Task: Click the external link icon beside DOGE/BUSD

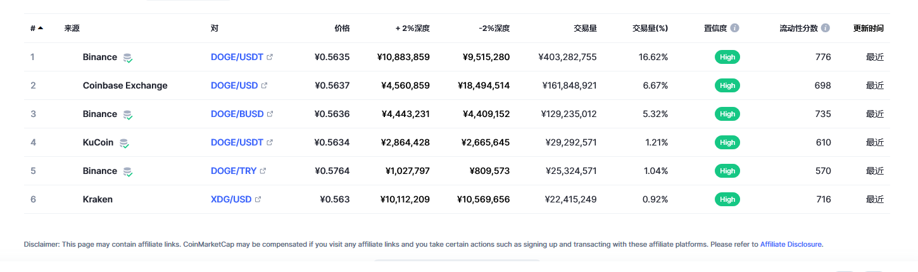Action: [x=270, y=114]
